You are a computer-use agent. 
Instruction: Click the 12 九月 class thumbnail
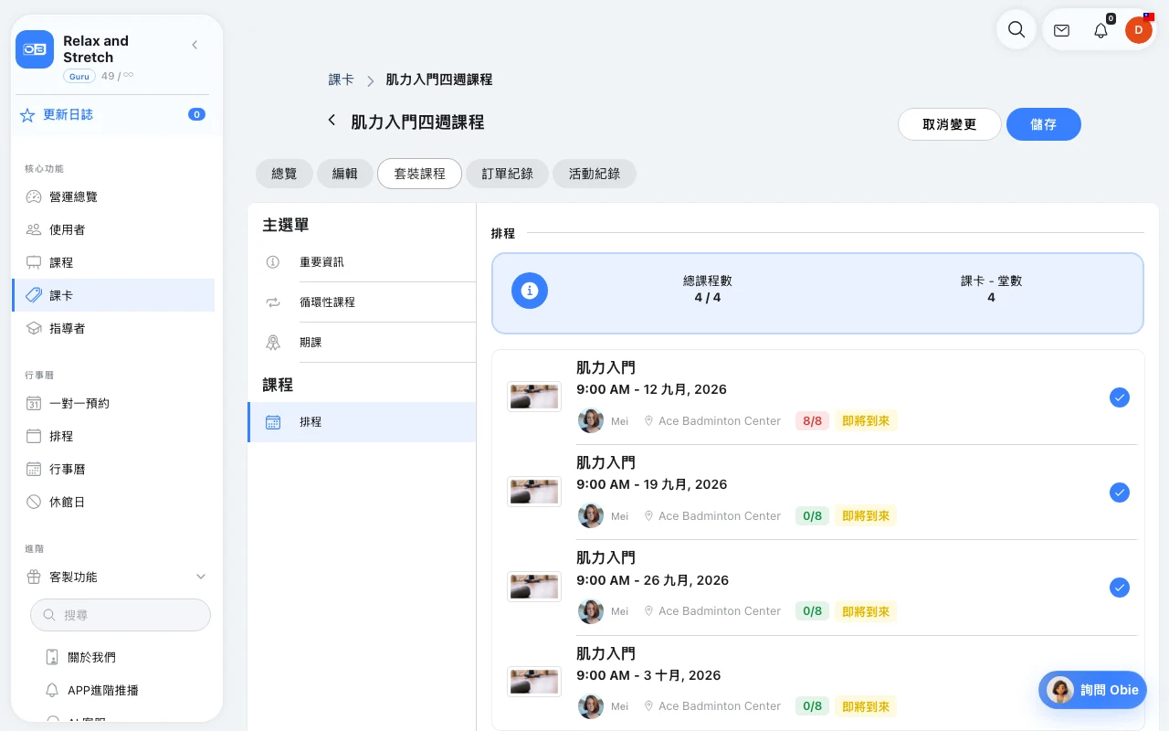pyautogui.click(x=534, y=397)
